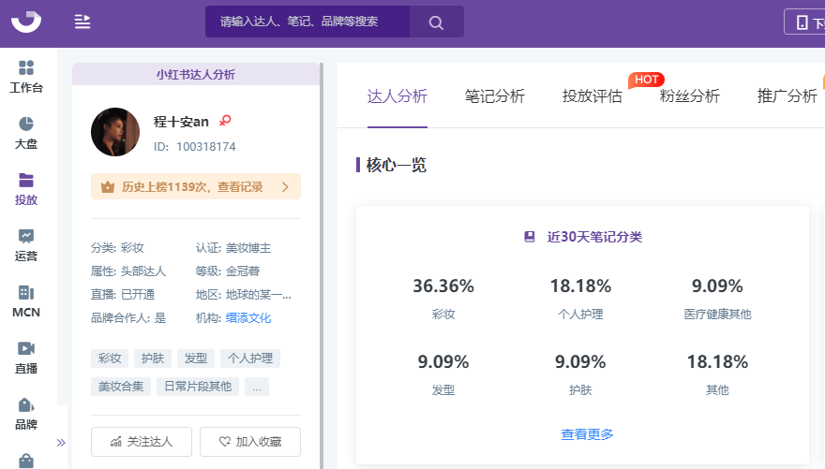
Task: Open the 工作台 workbench sidebar icon
Action: pos(26,76)
